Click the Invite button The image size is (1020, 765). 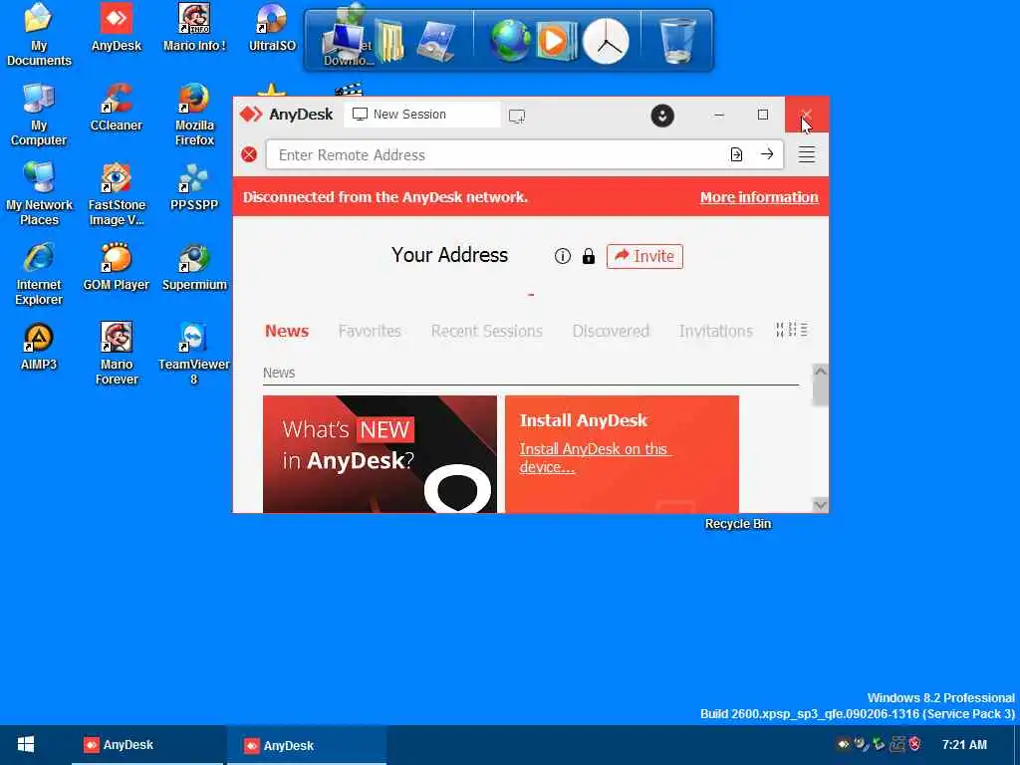tap(644, 256)
